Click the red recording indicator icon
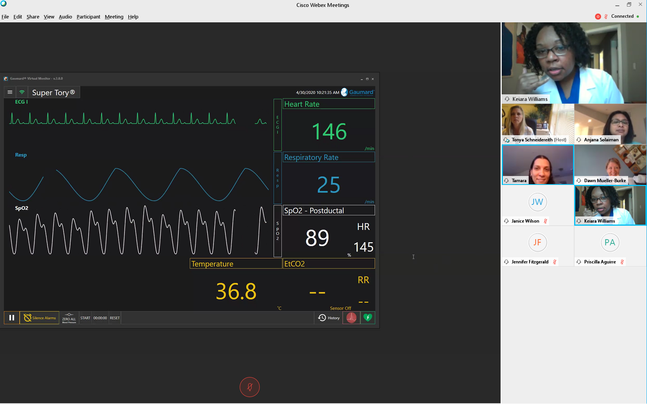Screen dimensions: 647x404 [x=598, y=17]
